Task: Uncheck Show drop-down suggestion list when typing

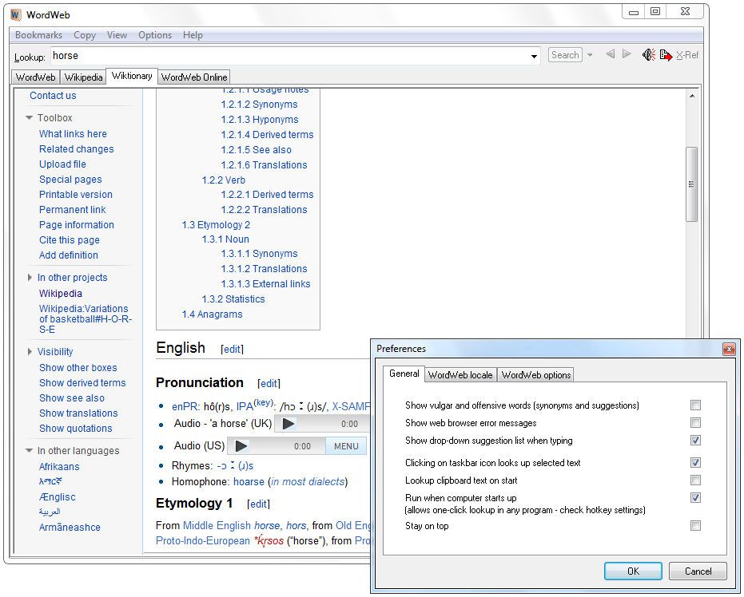Action: pos(695,441)
